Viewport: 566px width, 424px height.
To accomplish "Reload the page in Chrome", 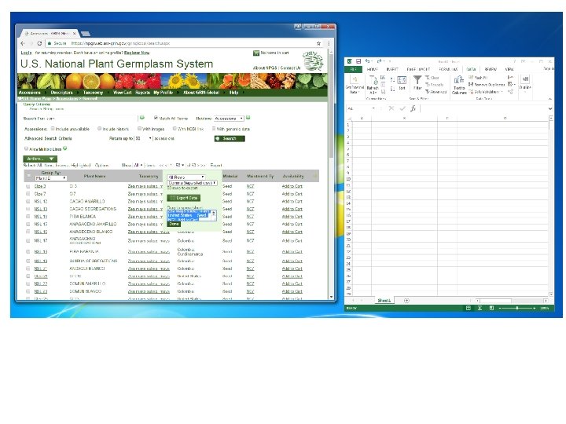I will [x=39, y=43].
